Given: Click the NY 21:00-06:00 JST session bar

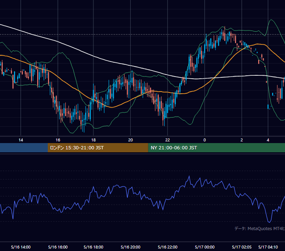Looking at the screenshot, I should point(217,148).
